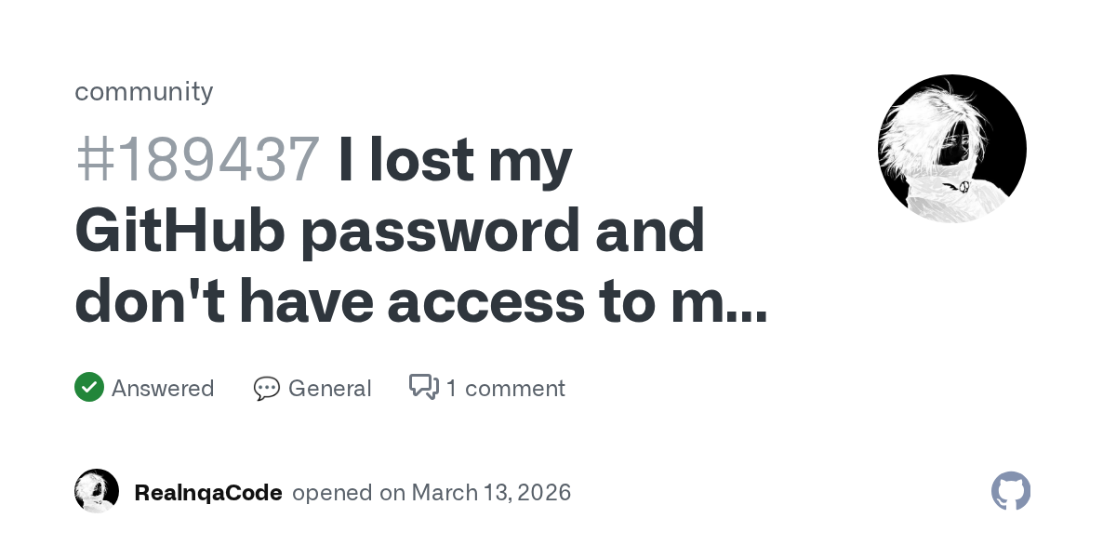View the 1 comment count text
Viewport: 1116px width, 558px height.
[505, 388]
